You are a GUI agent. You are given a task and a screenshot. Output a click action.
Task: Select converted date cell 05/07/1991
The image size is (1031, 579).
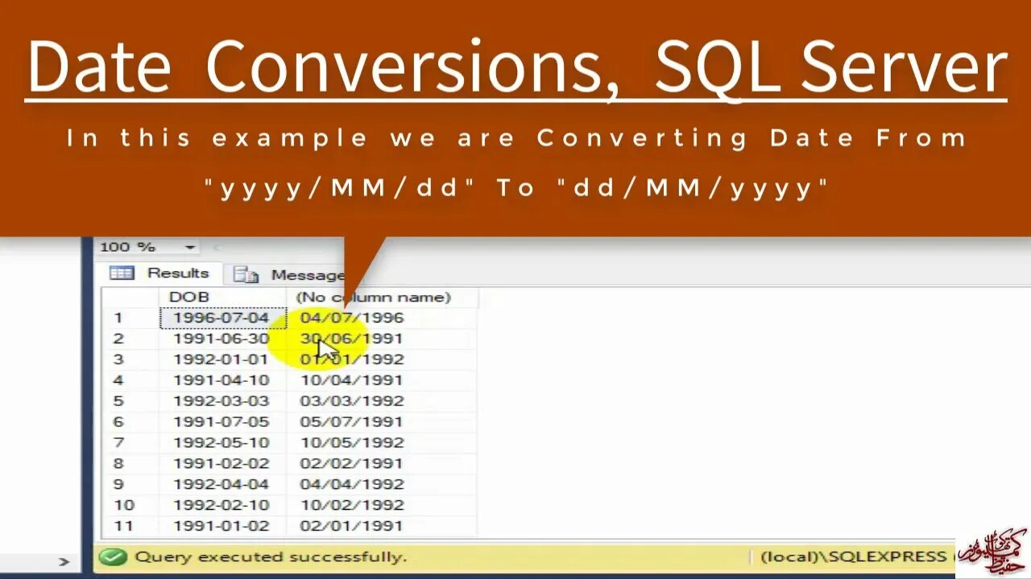[x=382, y=422]
